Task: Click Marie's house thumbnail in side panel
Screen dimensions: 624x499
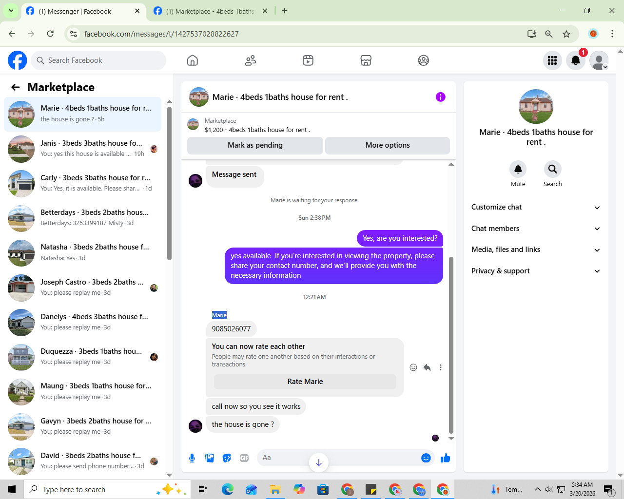Action: [536, 106]
